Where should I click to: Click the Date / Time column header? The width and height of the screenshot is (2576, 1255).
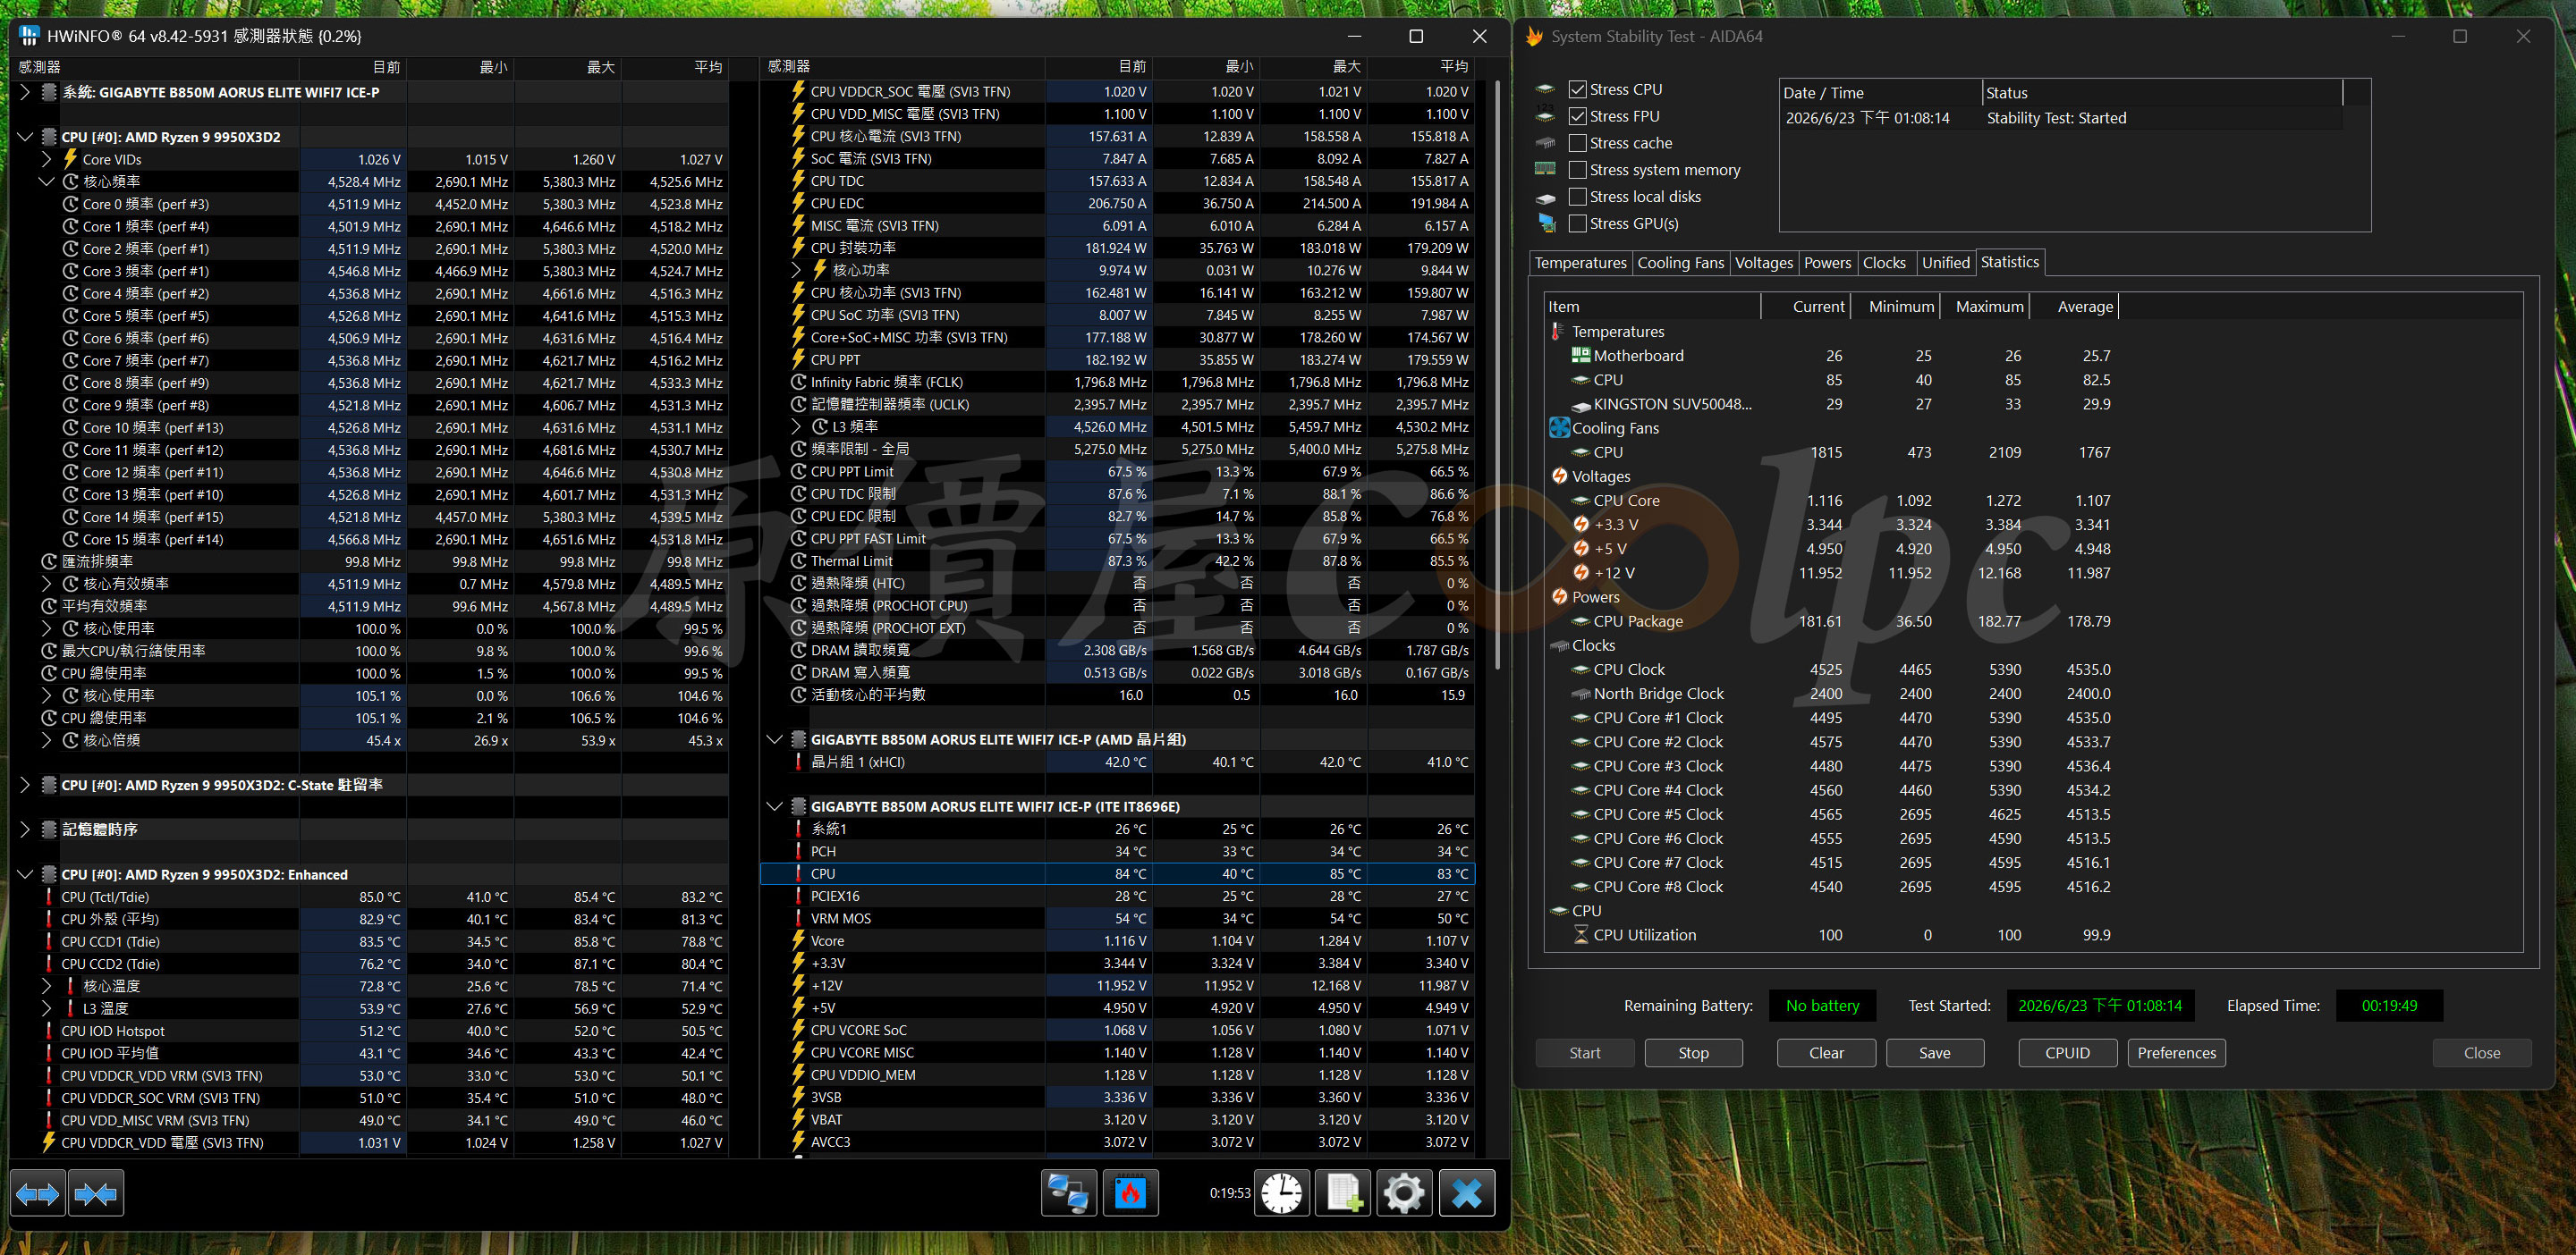[1880, 93]
